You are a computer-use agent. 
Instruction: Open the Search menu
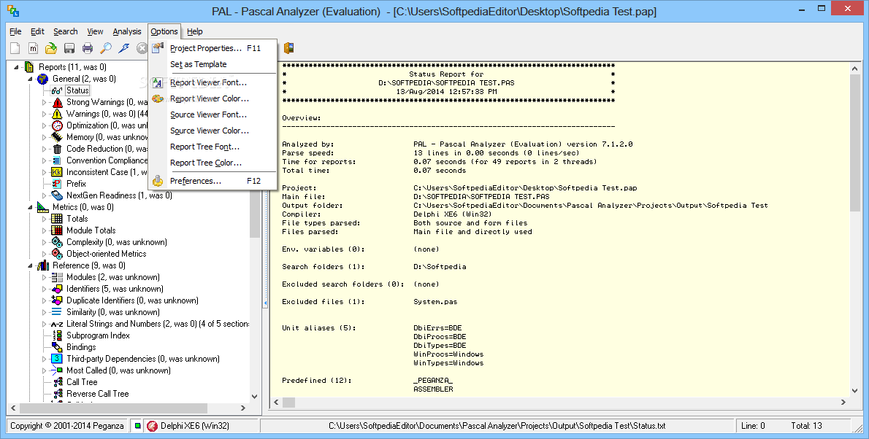tap(66, 31)
